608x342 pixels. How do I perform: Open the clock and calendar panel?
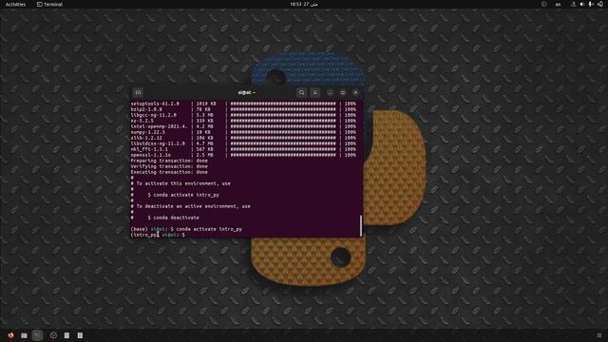pyautogui.click(x=304, y=4)
